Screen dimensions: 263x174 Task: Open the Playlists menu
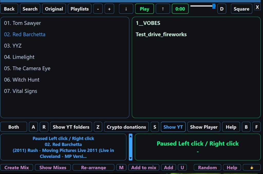tap(80, 9)
